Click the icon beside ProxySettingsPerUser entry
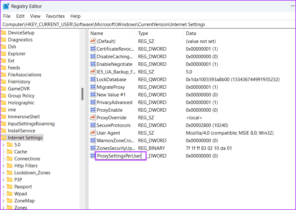Screen dimensions: 296x210 click(x=93, y=156)
